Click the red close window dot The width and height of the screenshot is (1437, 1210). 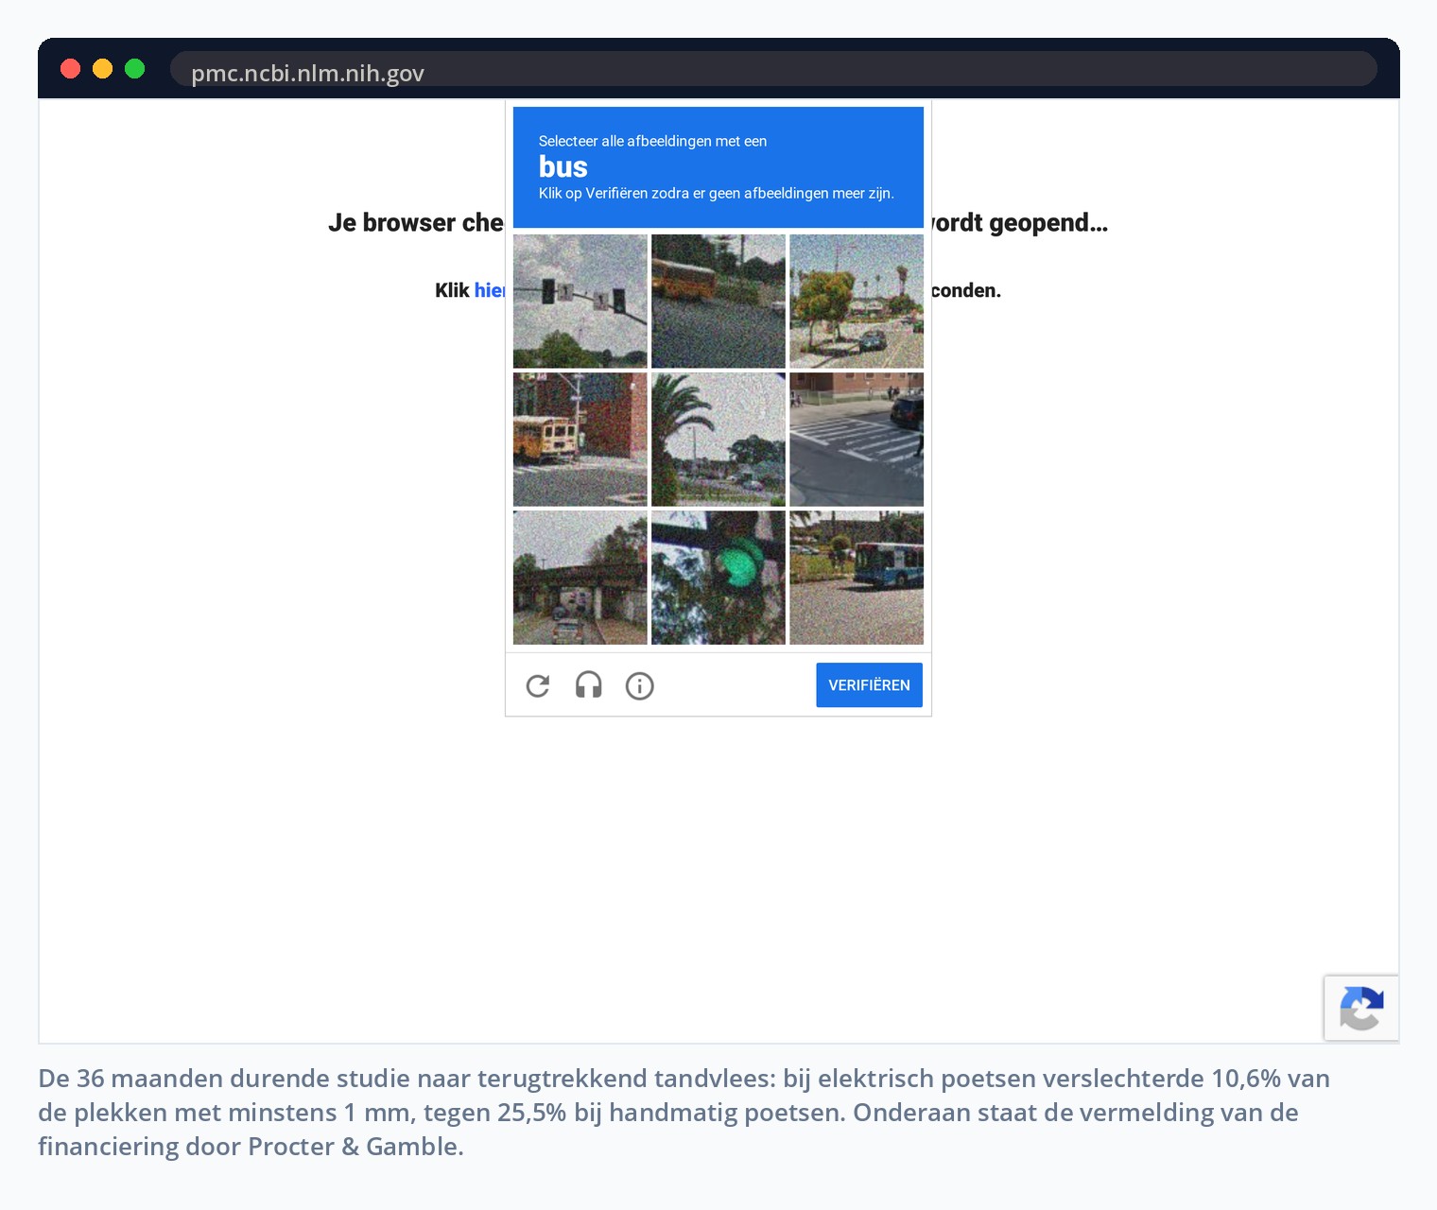click(x=71, y=68)
